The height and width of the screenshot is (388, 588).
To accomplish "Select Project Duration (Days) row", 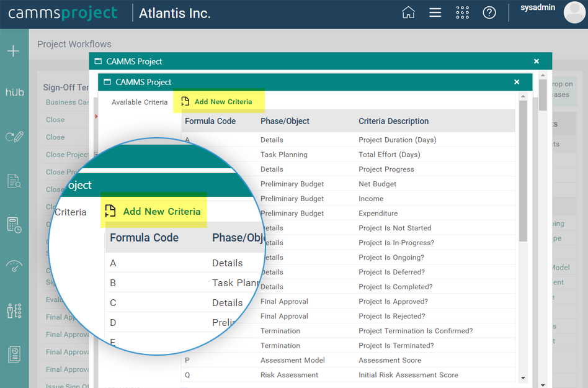I will pyautogui.click(x=348, y=140).
